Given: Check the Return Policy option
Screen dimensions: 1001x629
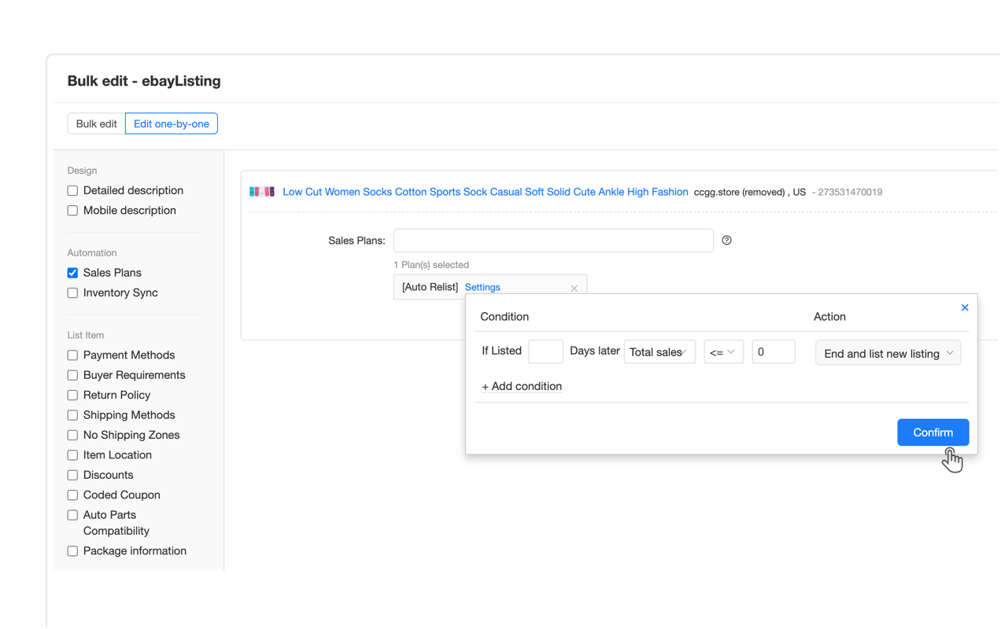Looking at the screenshot, I should (x=72, y=395).
